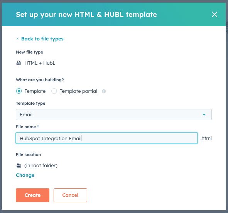The height and width of the screenshot is (213, 228).
Task: Click the '(in root folder)' location text
Action: [41, 166]
